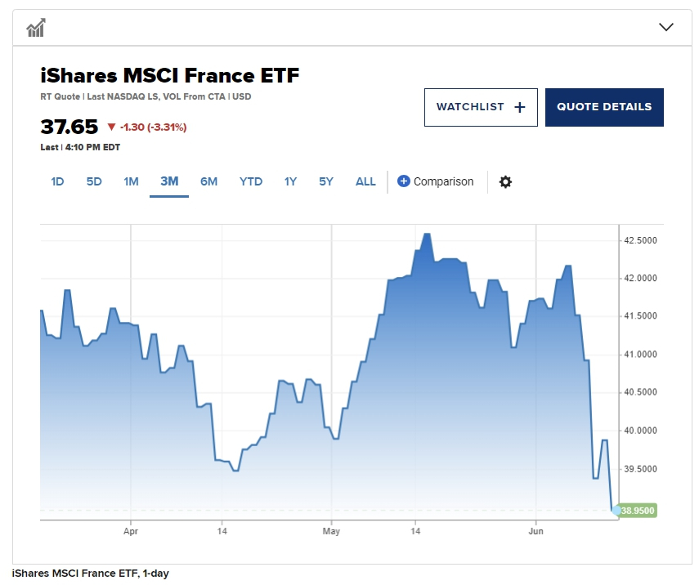Click the last data point marker on chart
699x585 pixels.
tap(616, 511)
